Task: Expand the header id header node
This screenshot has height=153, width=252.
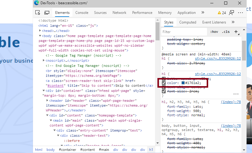Action: [47, 101]
